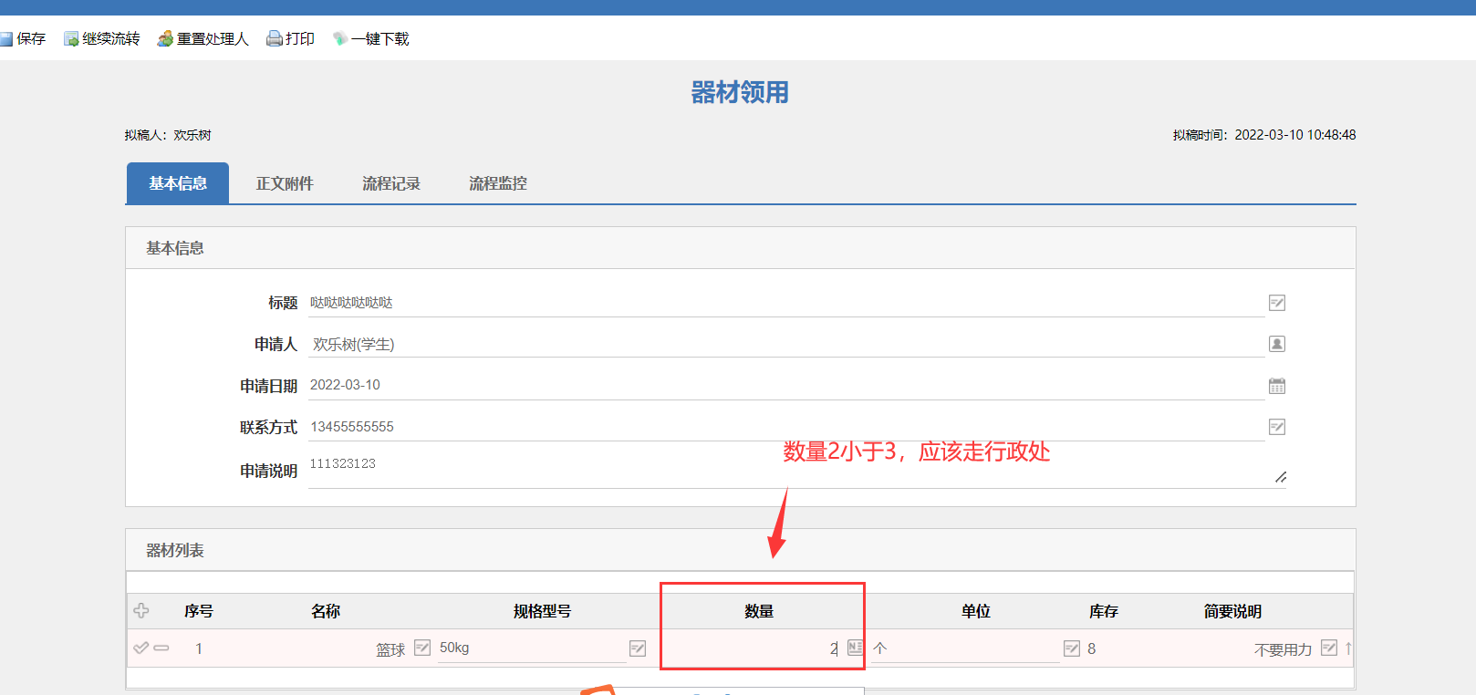Add a row with the plus icon in 器材列表
Viewport: 1476px width, 695px height.
pos(141,610)
